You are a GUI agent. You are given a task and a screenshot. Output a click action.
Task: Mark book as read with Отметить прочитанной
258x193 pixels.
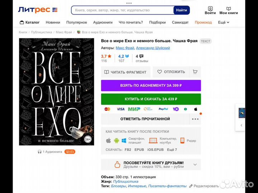145,119
